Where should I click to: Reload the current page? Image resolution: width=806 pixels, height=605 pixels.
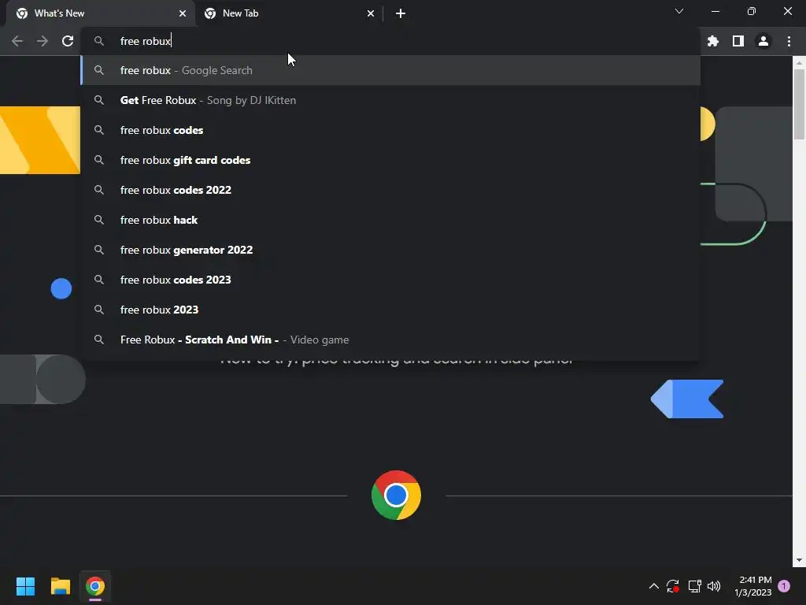pos(68,41)
